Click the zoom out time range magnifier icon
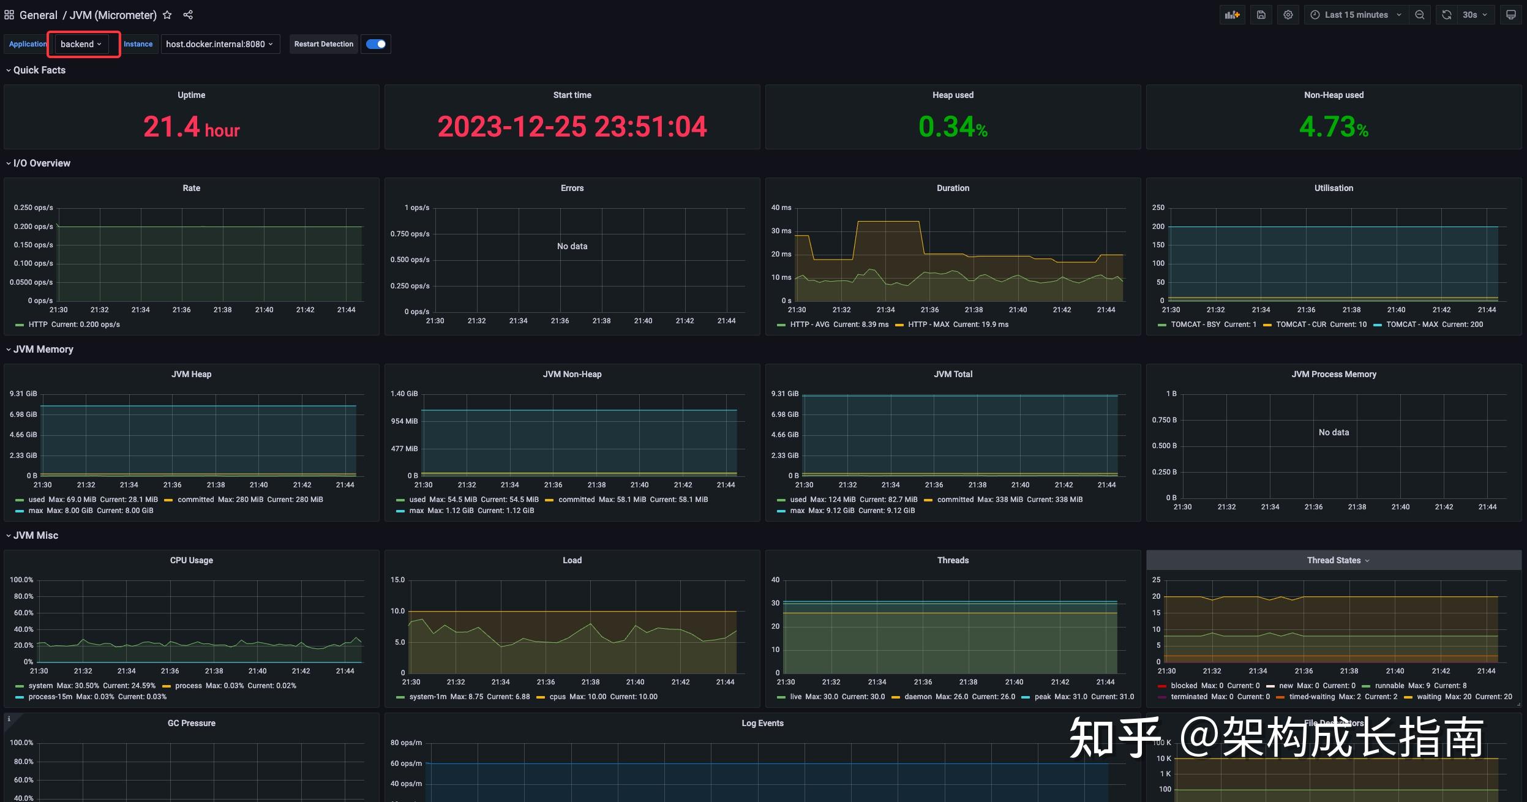This screenshot has width=1527, height=802. [1419, 15]
